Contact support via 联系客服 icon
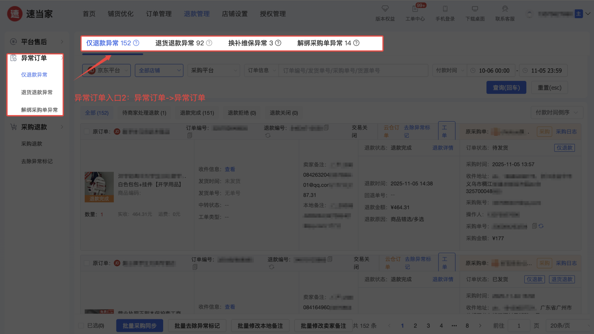Screen dimensions: 594x334 (x=505, y=9)
